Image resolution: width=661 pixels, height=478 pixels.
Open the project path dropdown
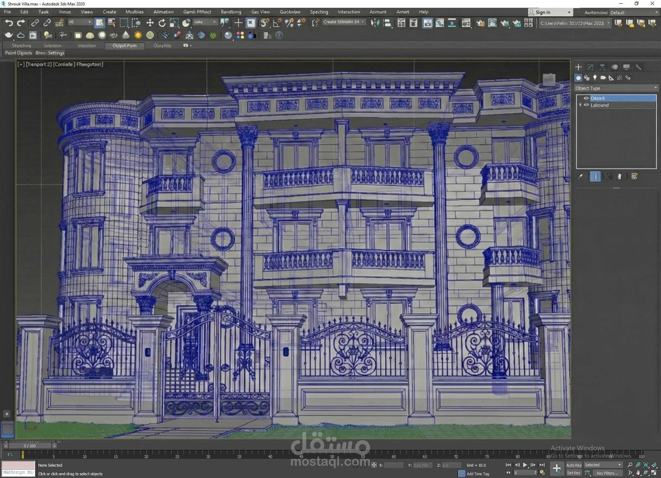point(608,23)
